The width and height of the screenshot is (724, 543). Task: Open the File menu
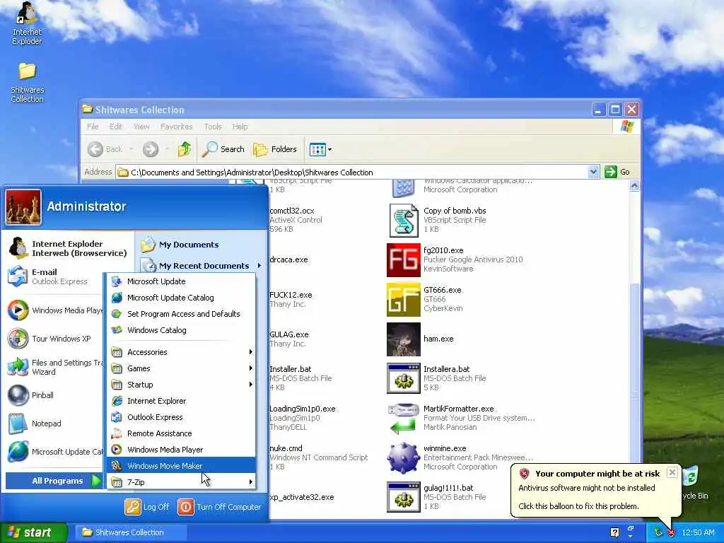93,127
